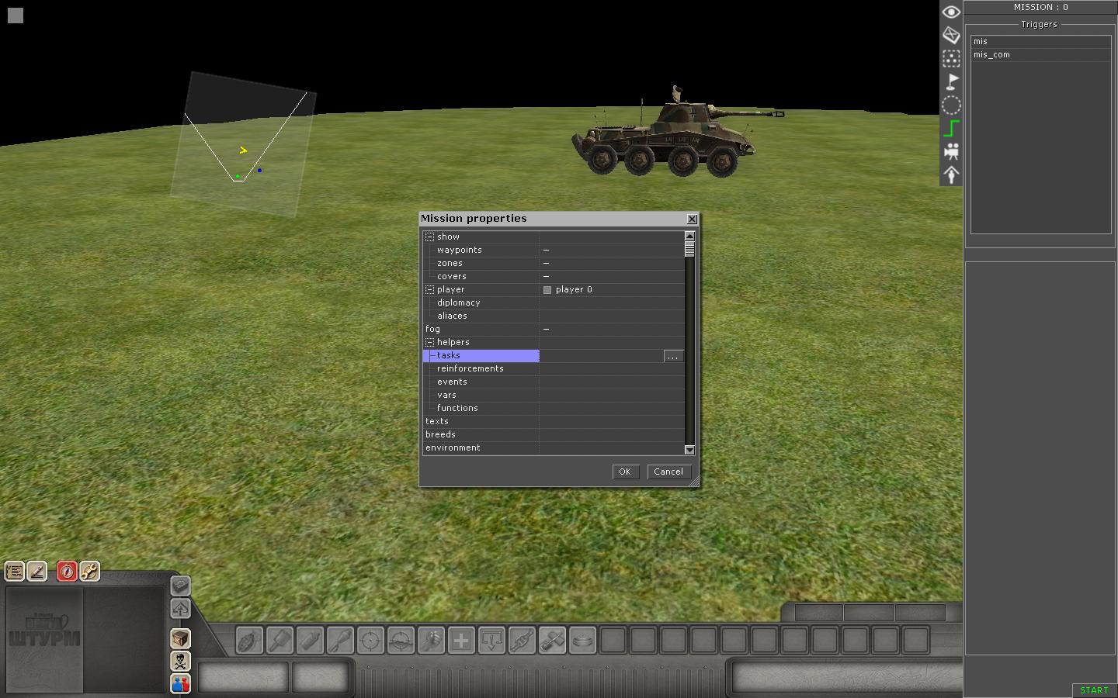Click the upward arrow icon below the brick

[x=180, y=609]
